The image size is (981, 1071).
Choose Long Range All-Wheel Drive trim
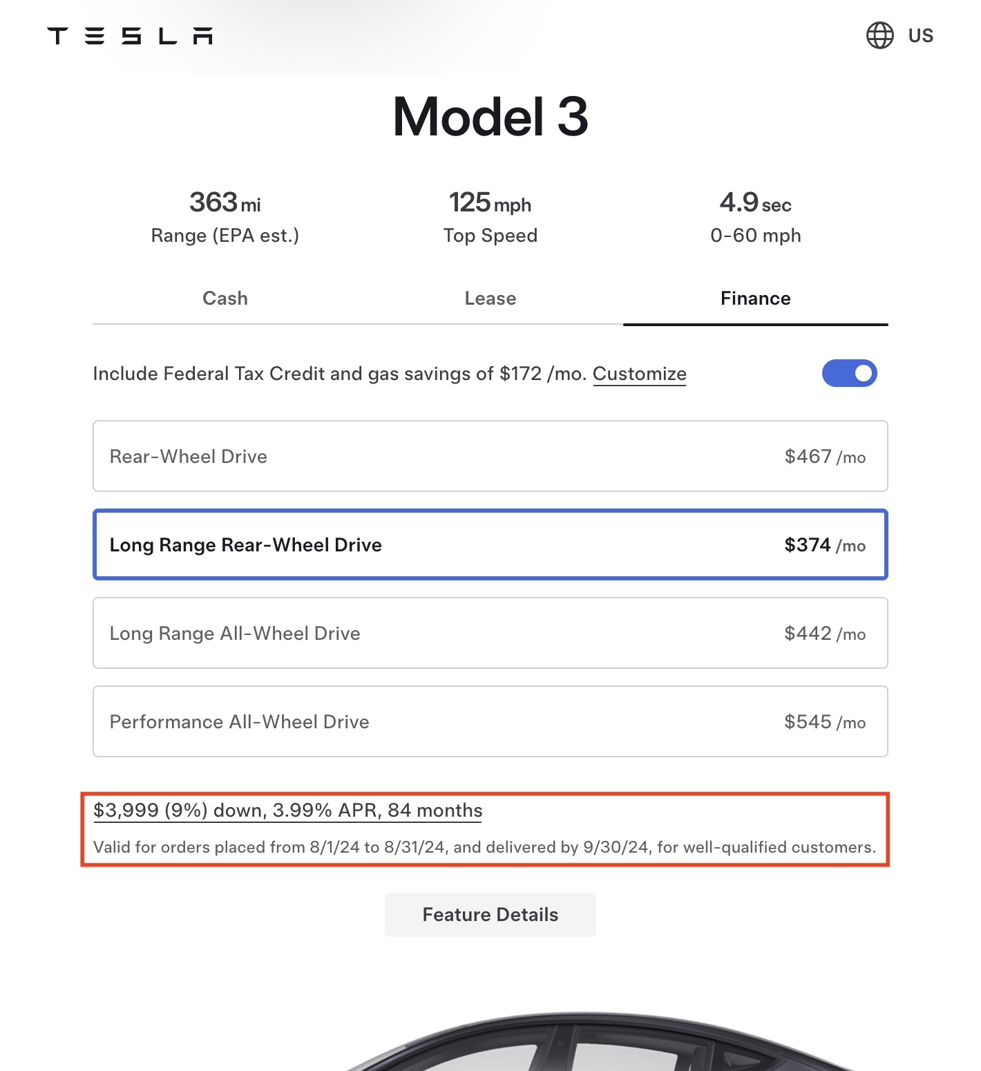click(490, 633)
